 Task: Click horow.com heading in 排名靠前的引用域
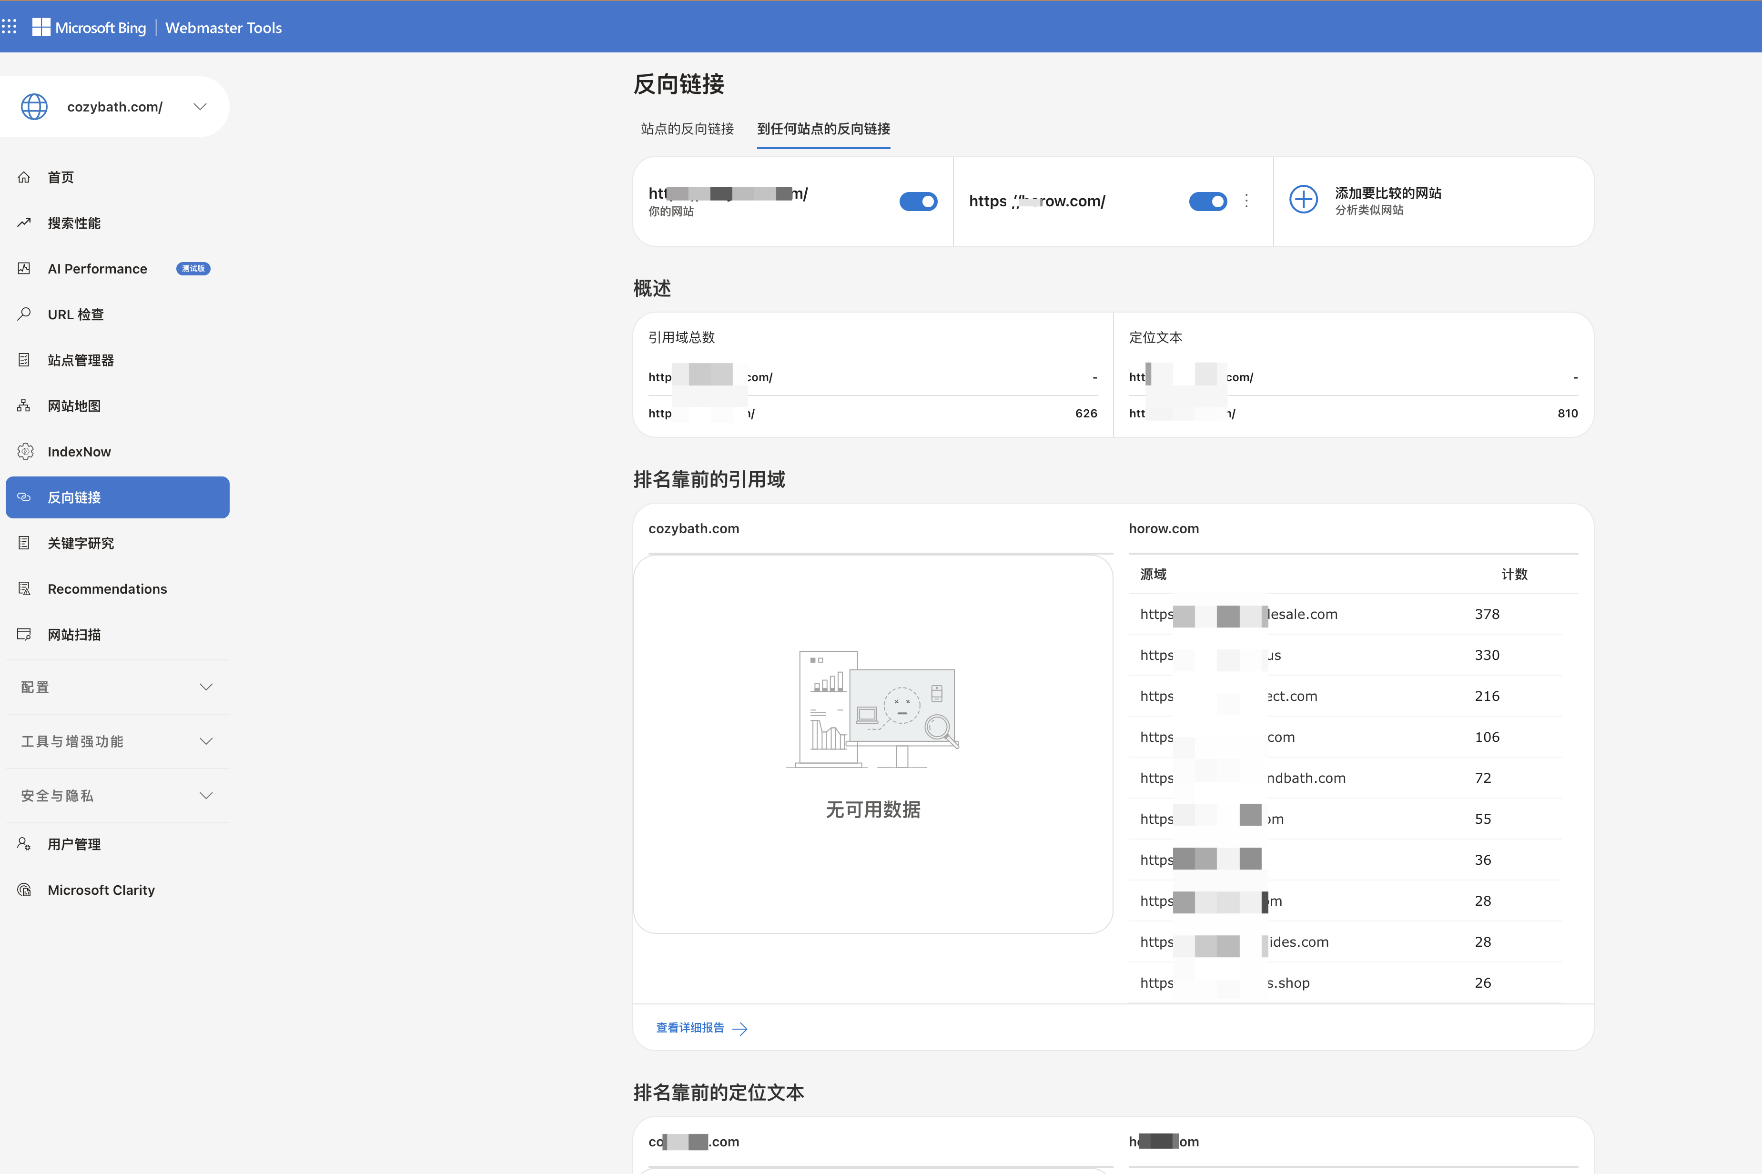pos(1163,528)
